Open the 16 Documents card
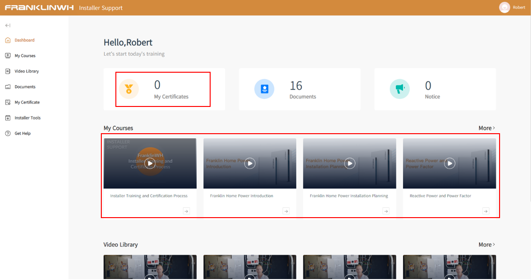Viewport: 531px width, 280px height. pos(300,89)
